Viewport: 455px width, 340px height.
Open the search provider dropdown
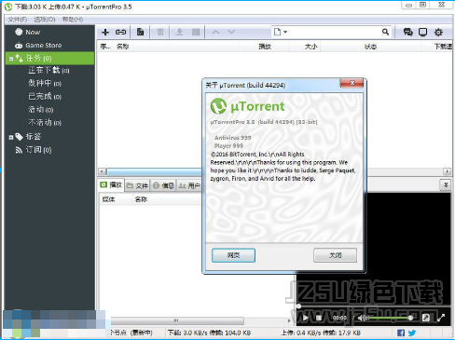[280, 32]
